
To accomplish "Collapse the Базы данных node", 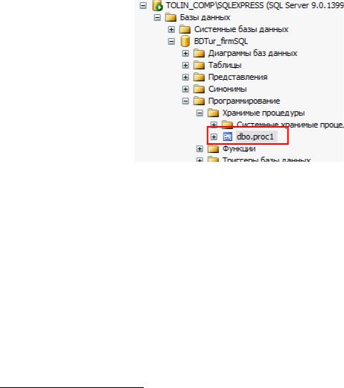I will point(157,18).
